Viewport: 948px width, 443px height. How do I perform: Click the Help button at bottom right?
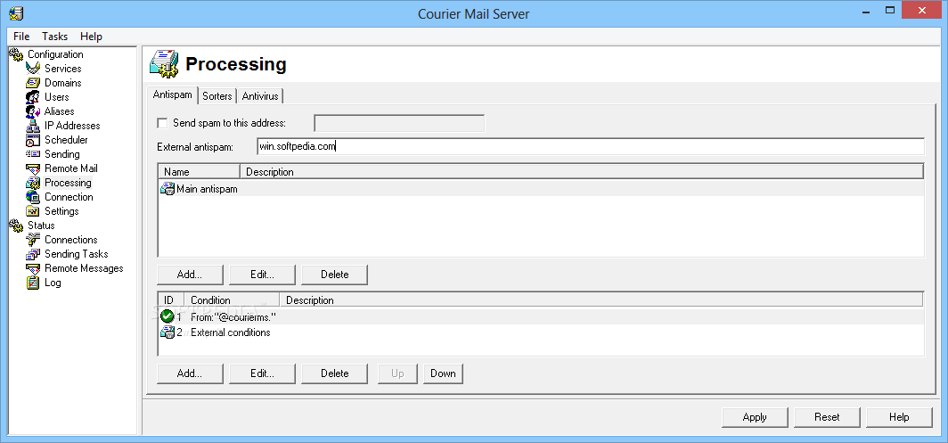(x=899, y=417)
